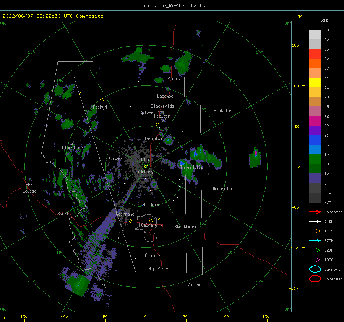The height and width of the screenshot is (322, 344).
Task: Click the -30 value on dBZ scale
Action: [x=328, y=202]
